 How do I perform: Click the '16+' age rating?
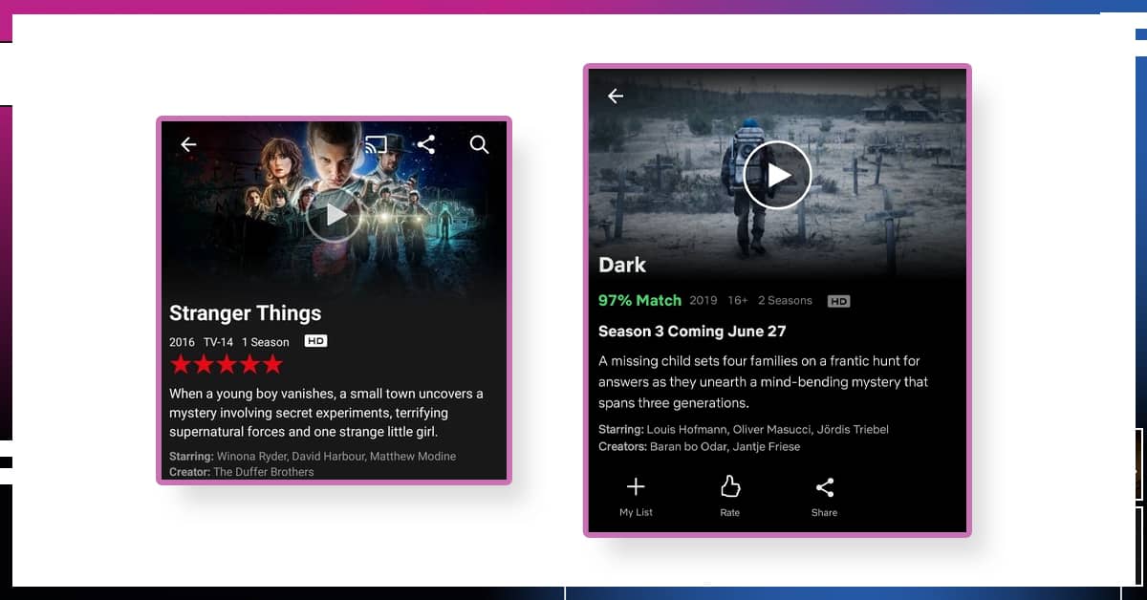(737, 300)
